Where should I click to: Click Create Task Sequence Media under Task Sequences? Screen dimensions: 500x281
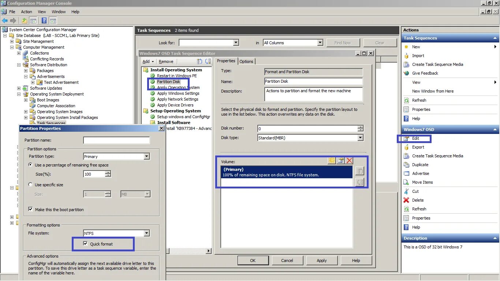tap(437, 64)
